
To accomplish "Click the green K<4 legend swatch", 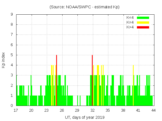I will click(x=143, y=18).
